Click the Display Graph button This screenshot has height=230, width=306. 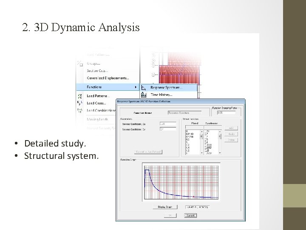click(x=165, y=207)
